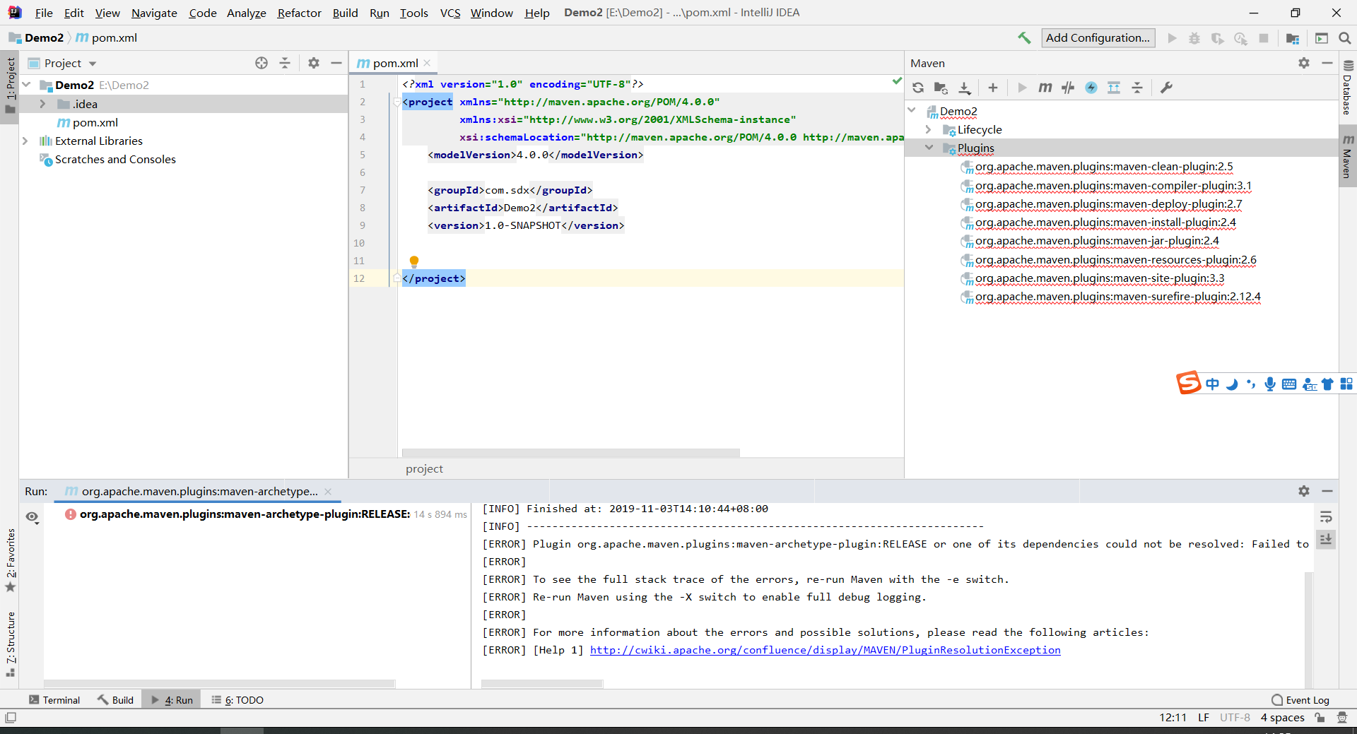
Task: Open the VCS menu
Action: [x=450, y=13]
